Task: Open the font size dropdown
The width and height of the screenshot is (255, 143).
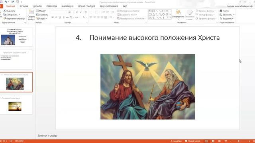Action: click(74, 12)
